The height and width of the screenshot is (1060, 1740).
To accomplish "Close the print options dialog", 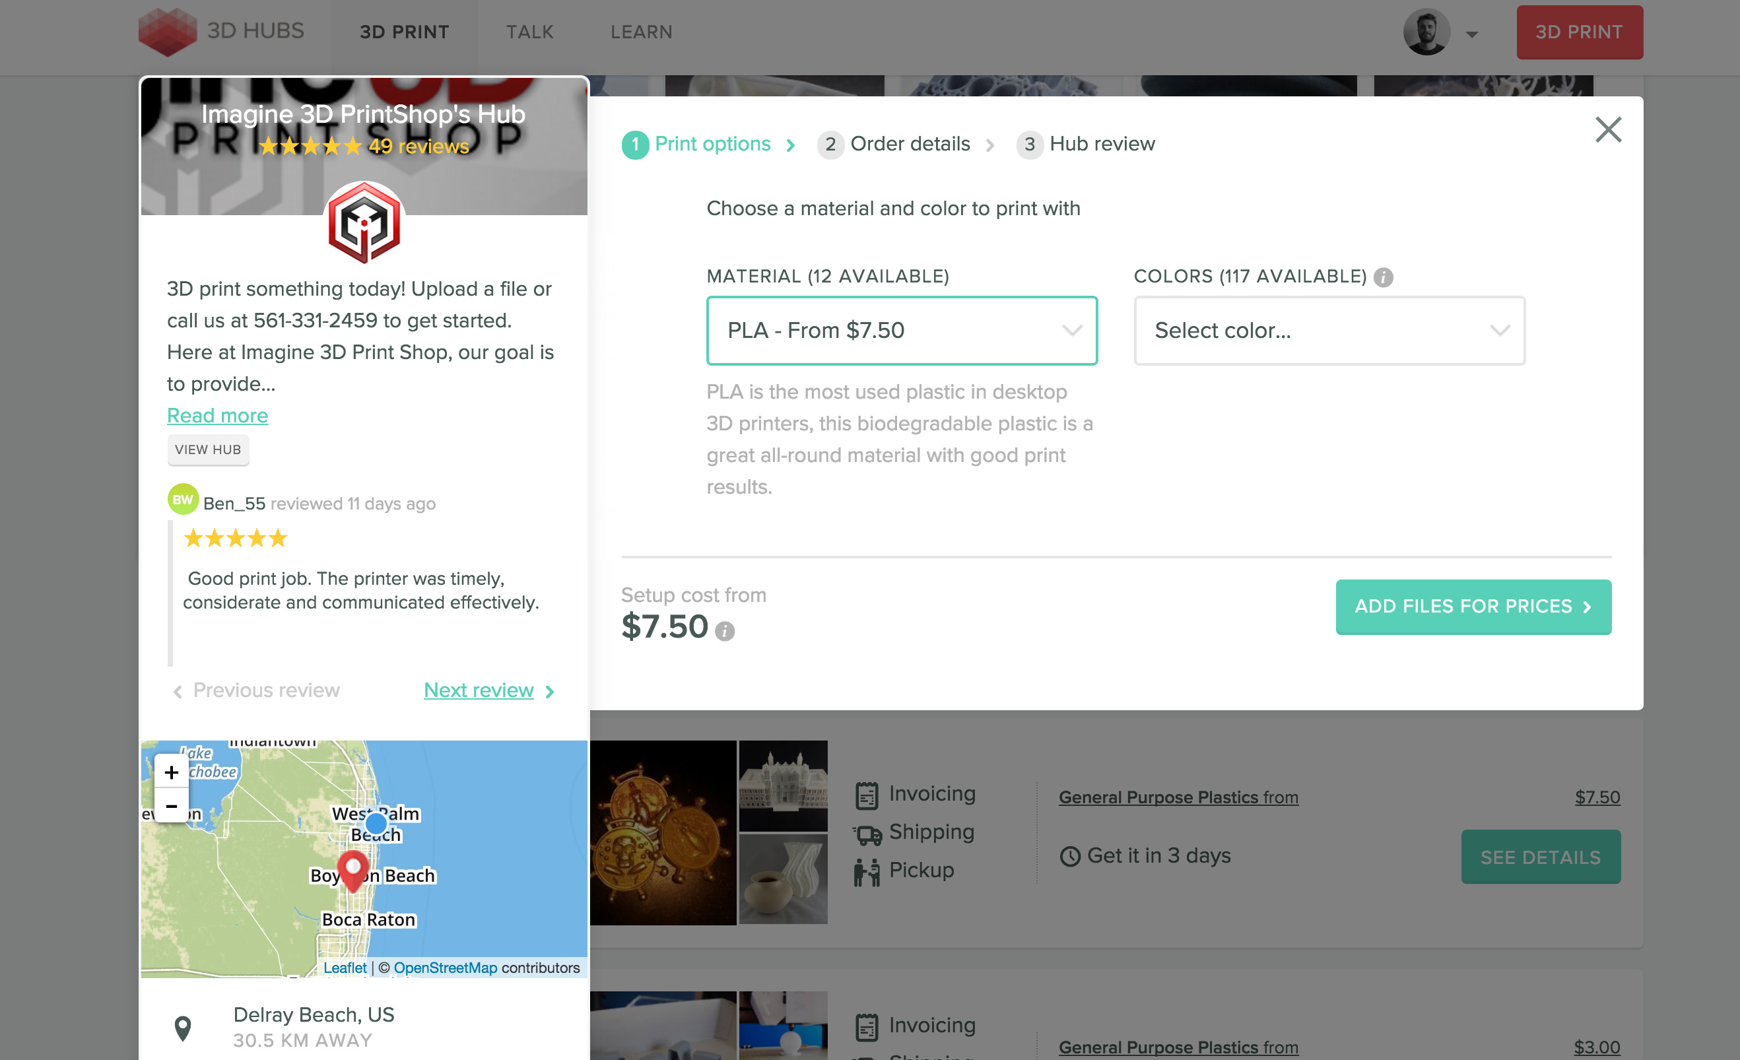I will tap(1608, 130).
